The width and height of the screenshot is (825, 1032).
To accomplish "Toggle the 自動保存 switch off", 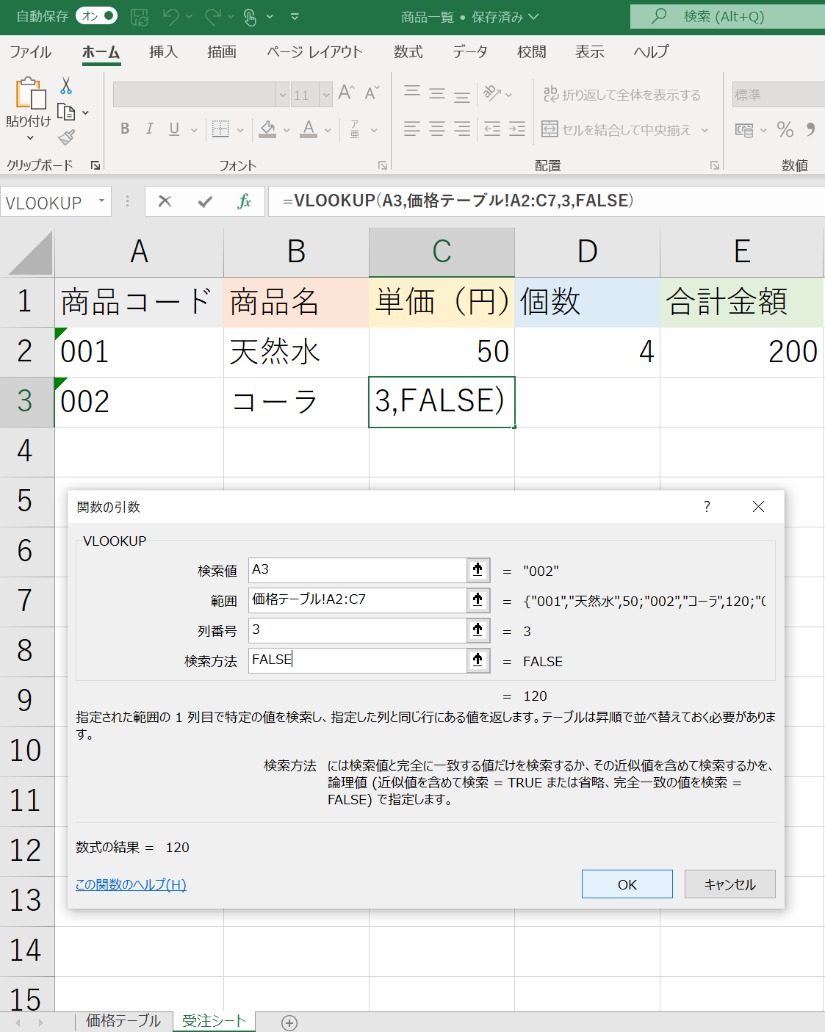I will 96,15.
